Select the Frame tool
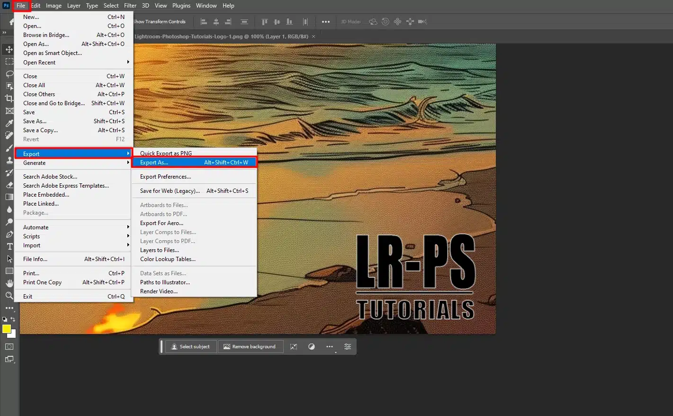 [x=9, y=111]
